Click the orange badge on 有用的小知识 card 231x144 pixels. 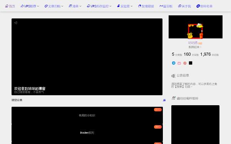tap(158, 109)
